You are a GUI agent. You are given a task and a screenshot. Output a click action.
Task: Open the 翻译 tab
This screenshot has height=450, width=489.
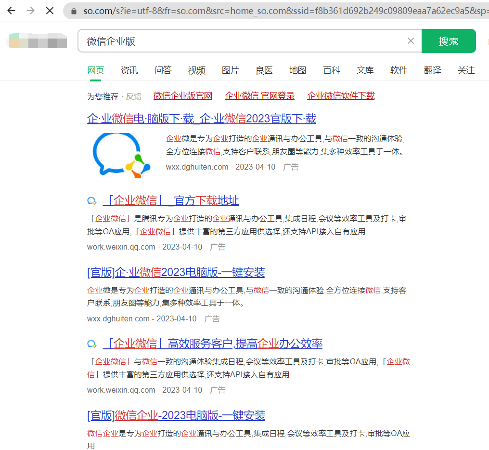(432, 70)
